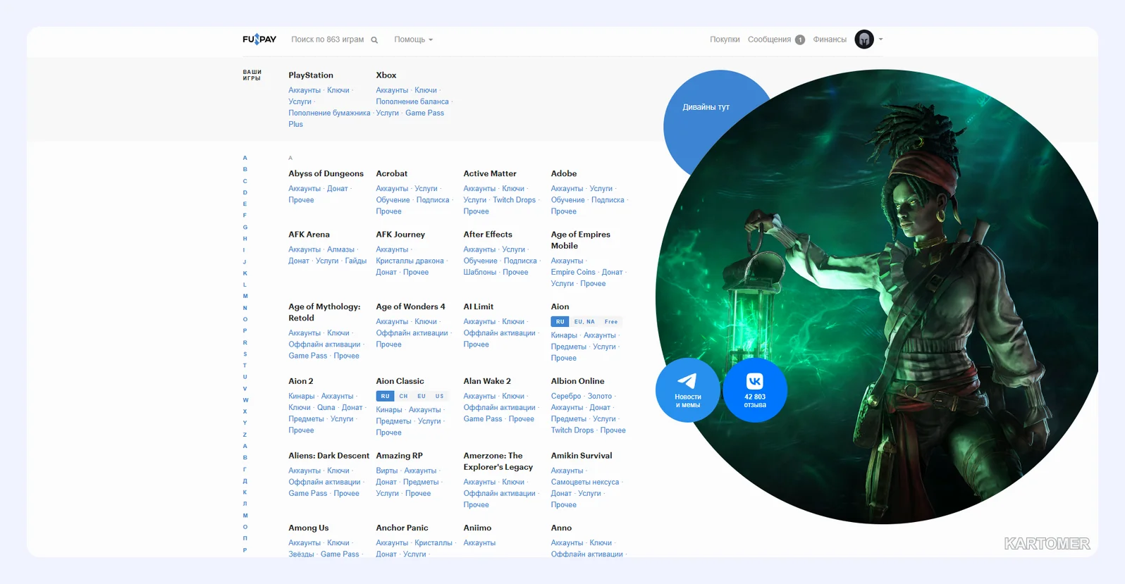Screen dimensions: 1125x584
Task: Open Empire Coins under Age of Empires Mobile
Action: click(x=573, y=272)
